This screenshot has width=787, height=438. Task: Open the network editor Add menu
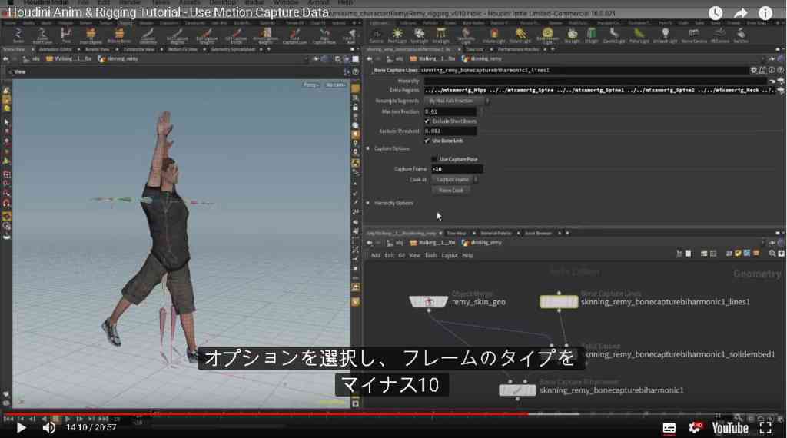[x=375, y=255]
